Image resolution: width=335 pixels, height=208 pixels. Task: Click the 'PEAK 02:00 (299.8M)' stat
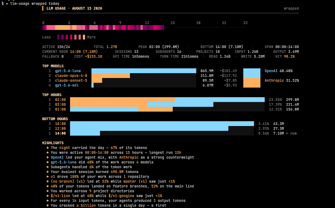point(159,47)
